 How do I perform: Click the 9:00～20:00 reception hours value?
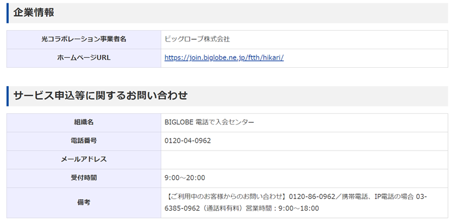(185, 178)
